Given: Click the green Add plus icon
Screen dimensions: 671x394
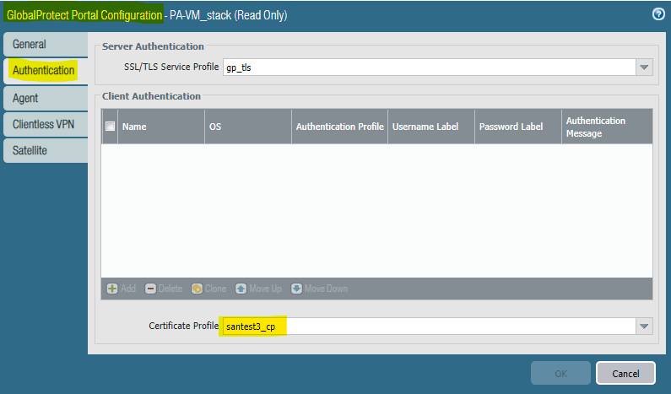Looking at the screenshot, I should point(112,289).
